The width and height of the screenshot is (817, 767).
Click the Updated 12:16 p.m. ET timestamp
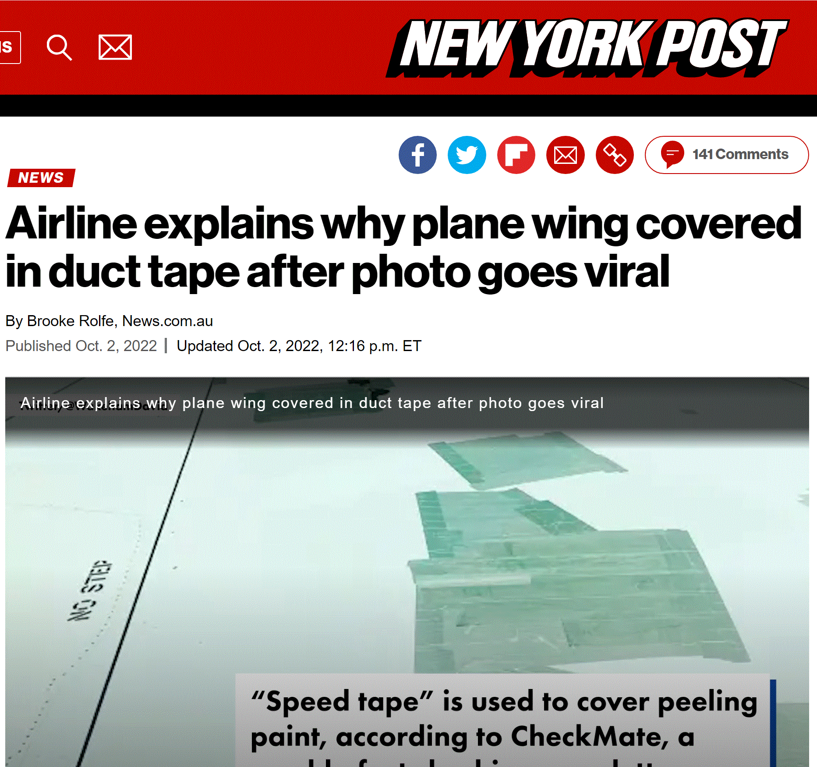[299, 346]
